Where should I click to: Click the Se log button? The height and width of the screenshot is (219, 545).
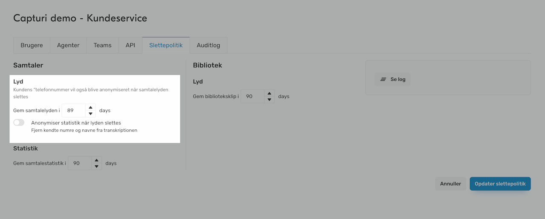pos(393,80)
